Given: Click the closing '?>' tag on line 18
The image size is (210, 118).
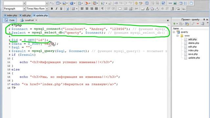Looking at the screenshot, I should pos(13,88).
